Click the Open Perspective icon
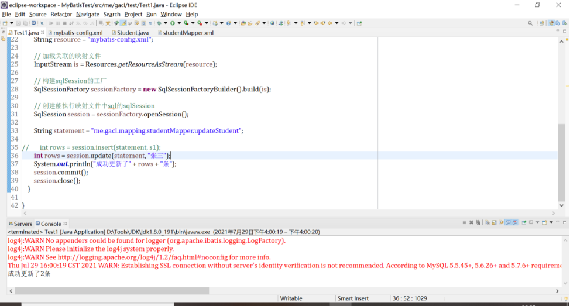The image size is (570, 306). tap(542, 23)
